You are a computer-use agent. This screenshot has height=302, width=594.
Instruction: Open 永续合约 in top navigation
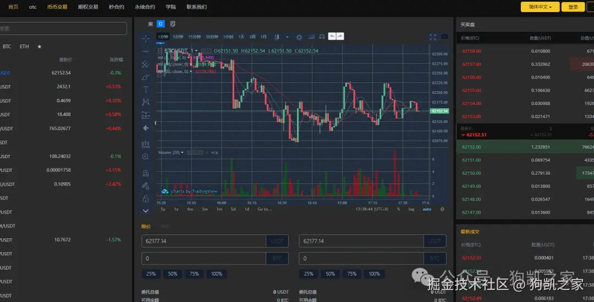(x=145, y=7)
